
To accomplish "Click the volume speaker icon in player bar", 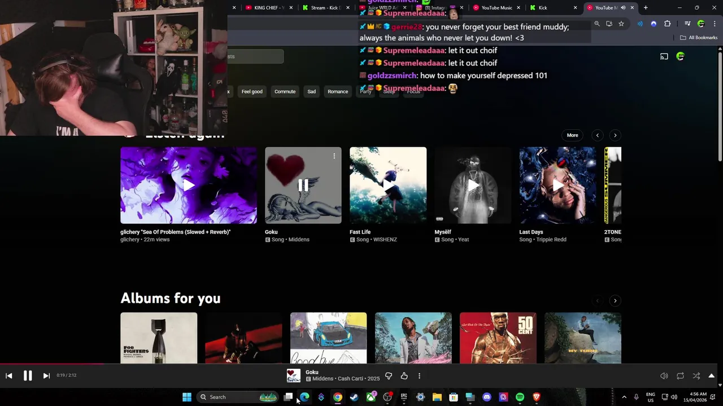I will tap(664, 376).
